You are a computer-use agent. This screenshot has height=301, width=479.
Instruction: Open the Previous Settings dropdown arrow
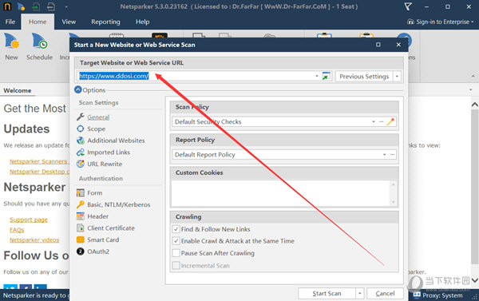pos(397,77)
